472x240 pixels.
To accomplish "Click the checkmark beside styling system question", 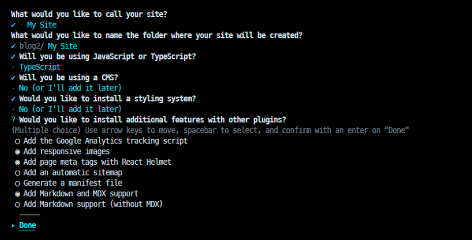I will [x=13, y=99].
